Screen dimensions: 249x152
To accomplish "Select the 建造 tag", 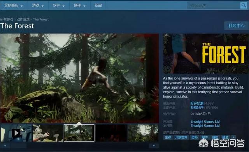I will [225, 137].
